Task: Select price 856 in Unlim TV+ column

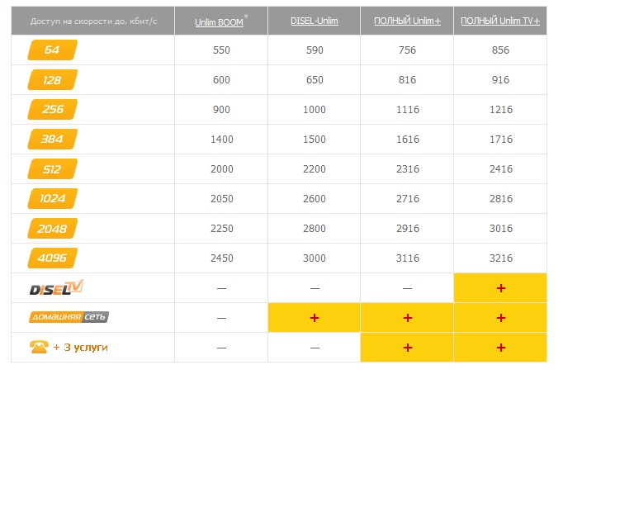Action: click(x=500, y=50)
